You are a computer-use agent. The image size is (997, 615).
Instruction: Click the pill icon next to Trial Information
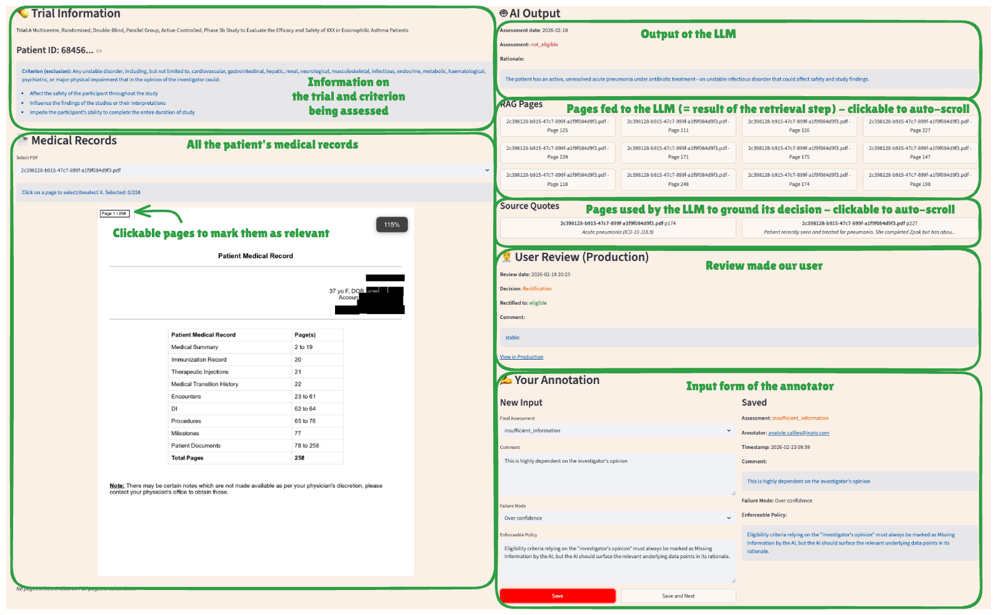click(23, 13)
